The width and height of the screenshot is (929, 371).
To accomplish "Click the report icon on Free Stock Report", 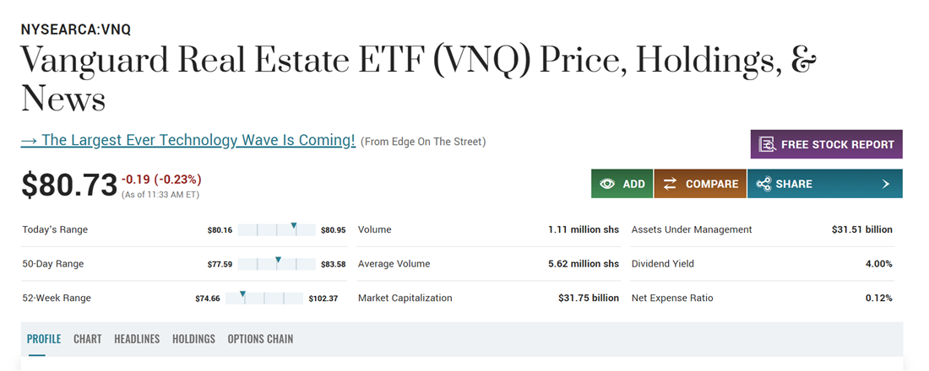I will click(x=767, y=144).
